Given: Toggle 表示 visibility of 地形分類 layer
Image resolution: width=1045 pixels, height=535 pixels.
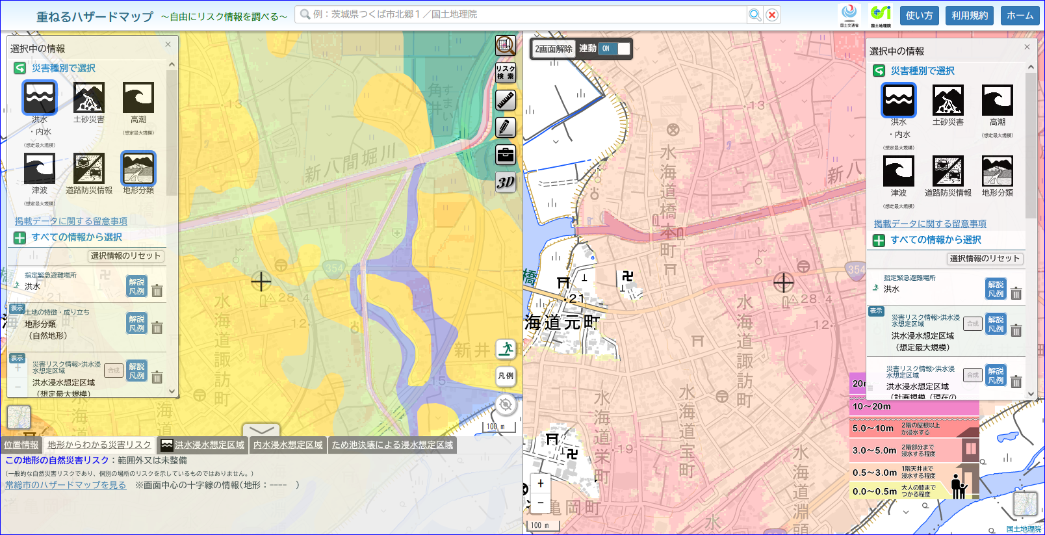Looking at the screenshot, I should [x=17, y=308].
